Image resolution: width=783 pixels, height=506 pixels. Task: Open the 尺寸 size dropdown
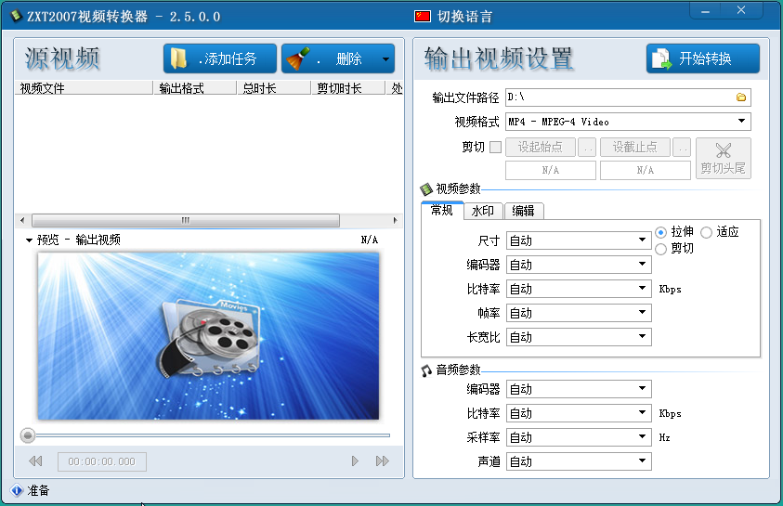click(x=579, y=240)
